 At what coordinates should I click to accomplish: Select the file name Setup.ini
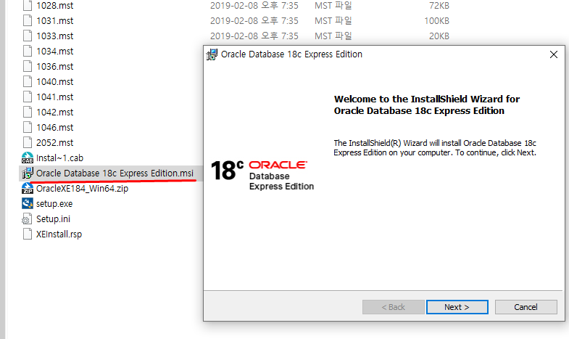tap(54, 219)
